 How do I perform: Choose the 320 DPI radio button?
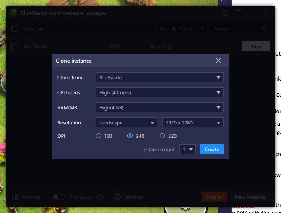pyautogui.click(x=162, y=136)
